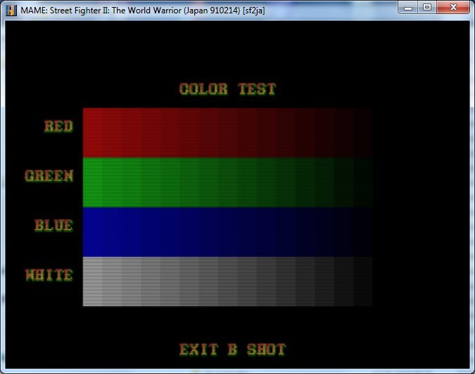
Task: Click the center of the green gradient bar
Action: 227,183
